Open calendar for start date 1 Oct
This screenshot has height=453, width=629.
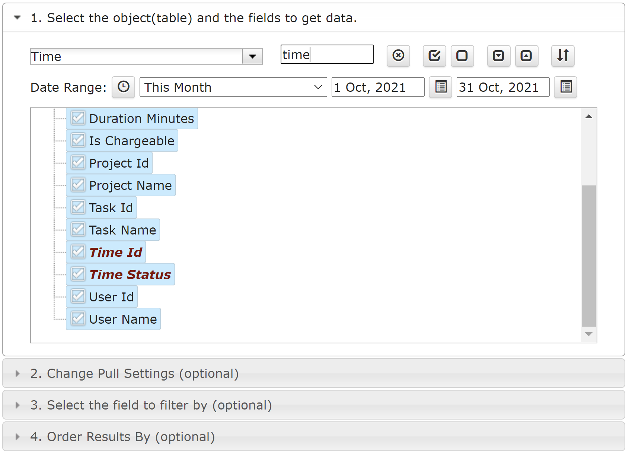pos(440,87)
